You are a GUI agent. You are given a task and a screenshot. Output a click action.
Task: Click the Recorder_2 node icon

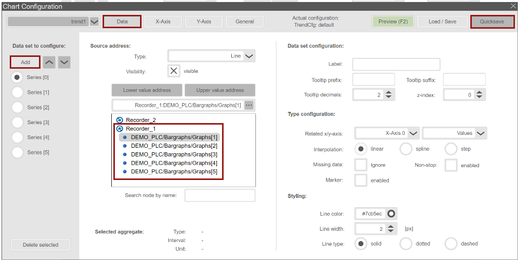tap(119, 120)
